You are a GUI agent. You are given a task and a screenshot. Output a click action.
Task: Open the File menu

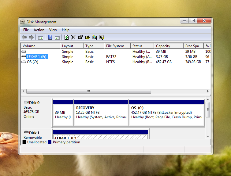click(x=26, y=30)
